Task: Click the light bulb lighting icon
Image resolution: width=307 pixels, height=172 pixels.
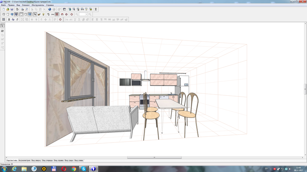Action: [x=43, y=14]
